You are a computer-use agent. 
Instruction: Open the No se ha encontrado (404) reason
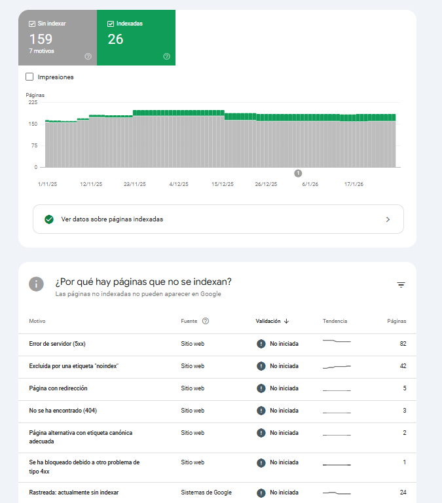tap(62, 411)
